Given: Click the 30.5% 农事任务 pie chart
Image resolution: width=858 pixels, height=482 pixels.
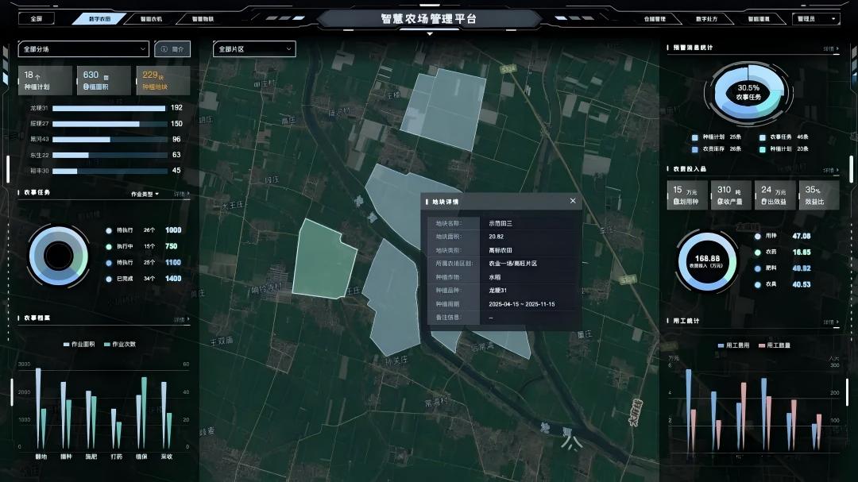Looking at the screenshot, I should pyautogui.click(x=748, y=92).
